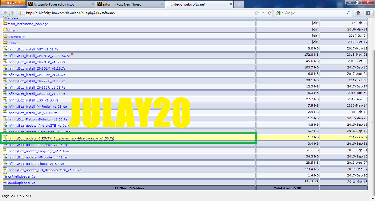Download InfinityBox_install_LGS_v1.03.7z
375x201 pixels.
[x=33, y=100]
